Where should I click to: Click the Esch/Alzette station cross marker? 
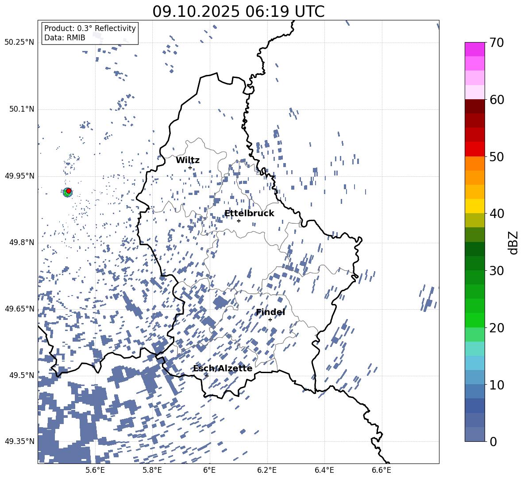[207, 376]
